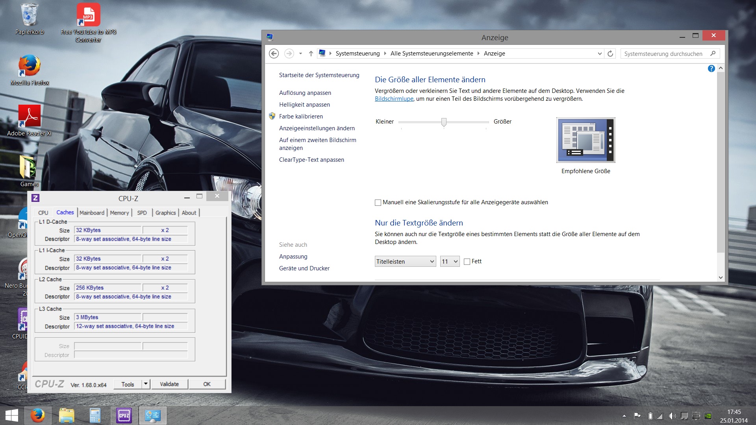Open the Tools dropdown arrow in CPU-Z
This screenshot has height=425, width=756.
pyautogui.click(x=146, y=384)
